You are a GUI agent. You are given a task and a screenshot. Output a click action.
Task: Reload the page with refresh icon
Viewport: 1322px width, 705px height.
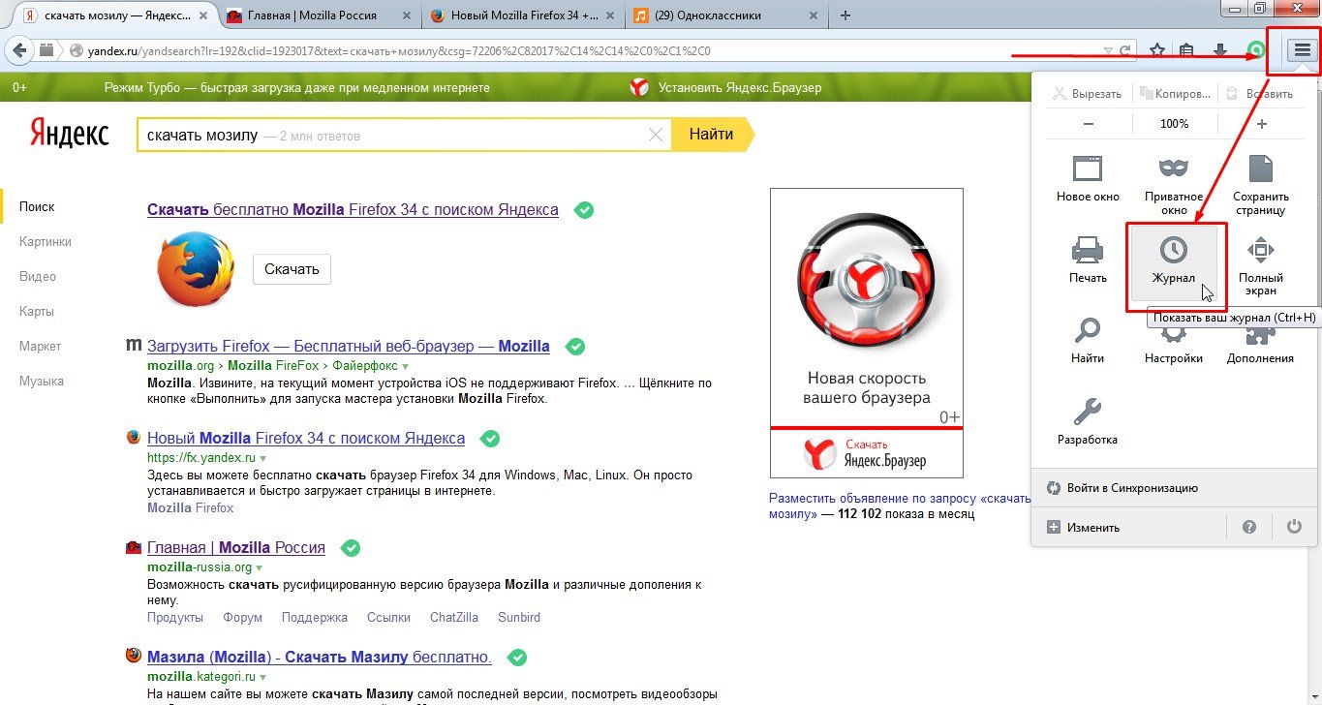(x=1124, y=50)
